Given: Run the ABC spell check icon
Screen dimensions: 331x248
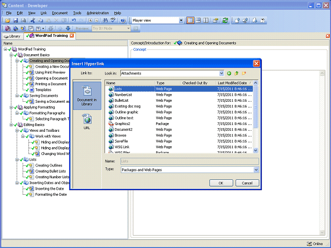Looking at the screenshot, I should click(113, 21).
